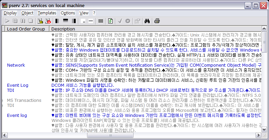
Task: Select the 'Event log' lowercase group cell
Action: (17, 116)
